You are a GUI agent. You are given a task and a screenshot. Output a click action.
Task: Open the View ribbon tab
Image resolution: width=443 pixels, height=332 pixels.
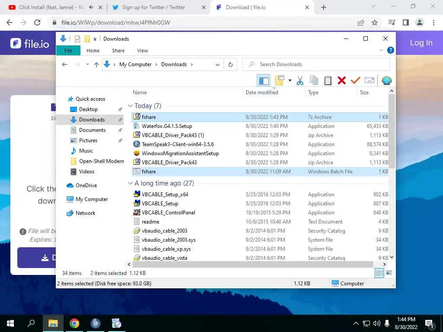tap(142, 51)
